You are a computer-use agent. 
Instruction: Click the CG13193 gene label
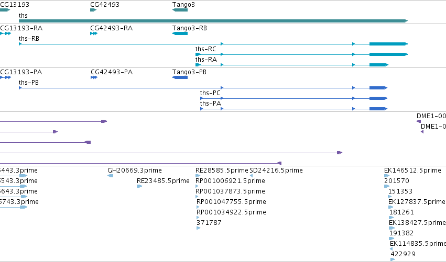point(15,5)
